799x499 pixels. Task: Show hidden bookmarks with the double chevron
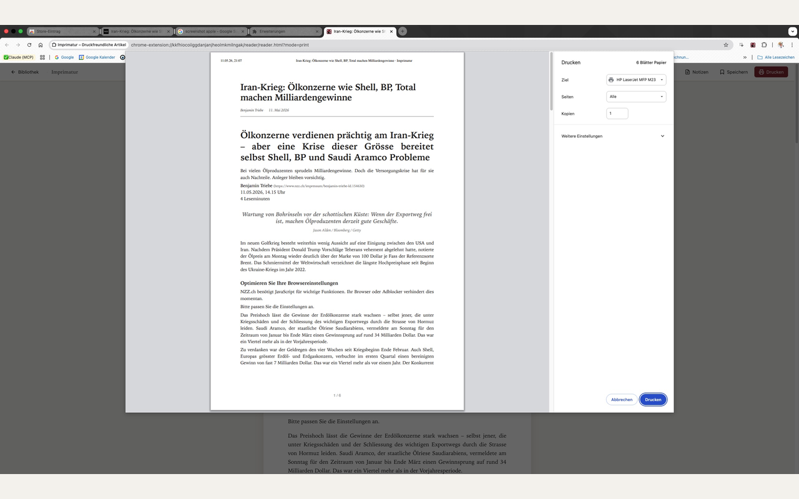(745, 57)
